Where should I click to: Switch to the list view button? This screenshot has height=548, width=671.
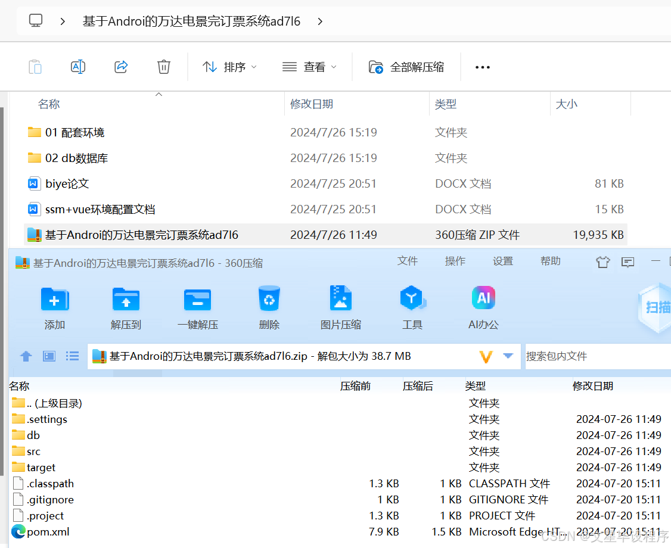[x=72, y=356]
